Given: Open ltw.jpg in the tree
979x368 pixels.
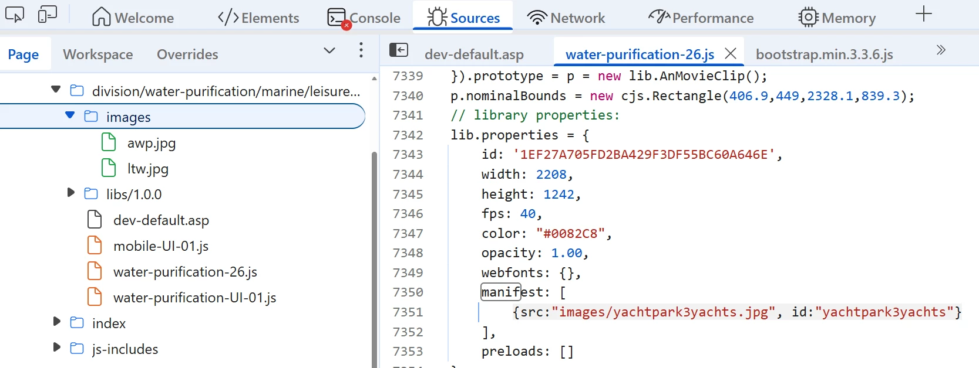Looking at the screenshot, I should [x=148, y=169].
